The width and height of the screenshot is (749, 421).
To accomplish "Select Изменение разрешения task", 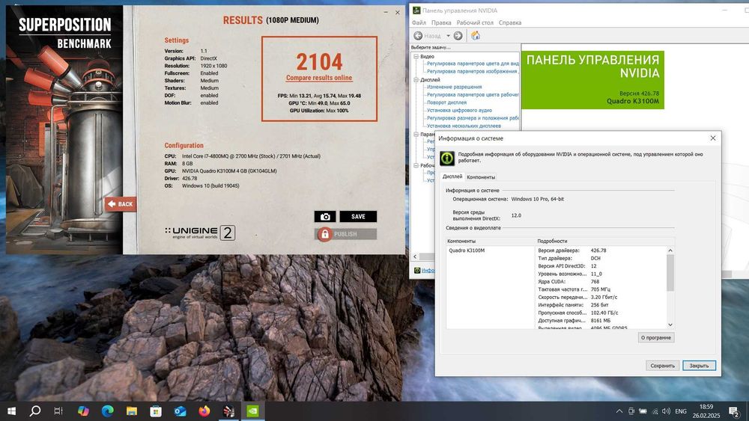I will (x=455, y=87).
